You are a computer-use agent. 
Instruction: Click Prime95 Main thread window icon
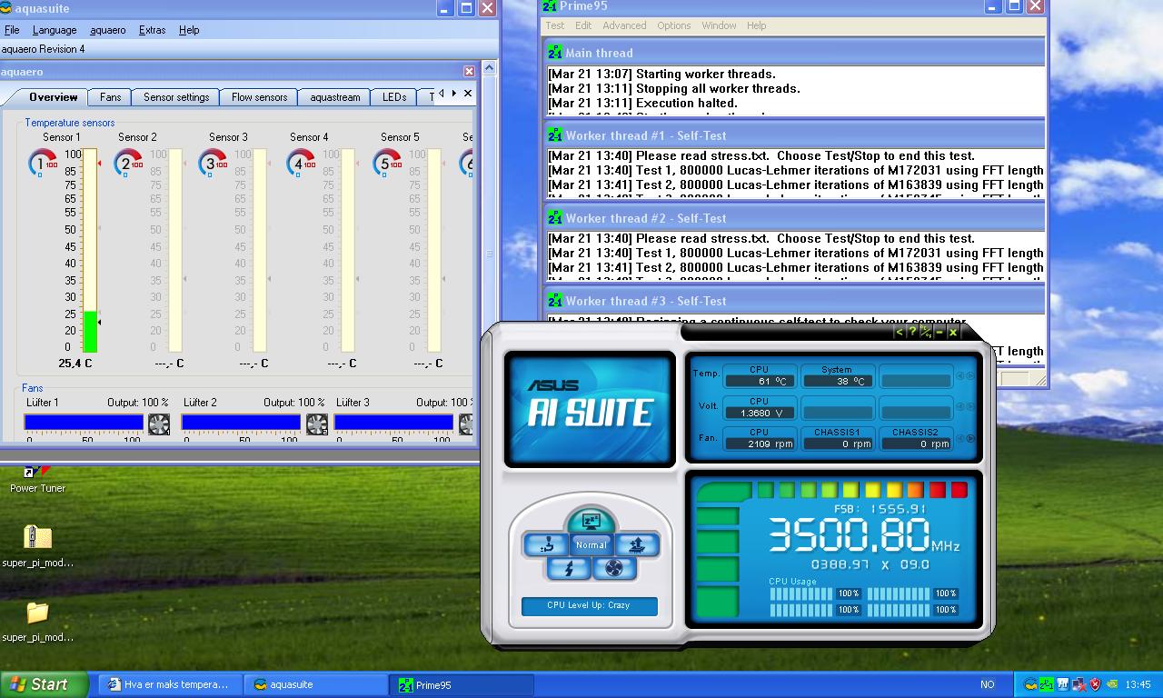[x=555, y=53]
